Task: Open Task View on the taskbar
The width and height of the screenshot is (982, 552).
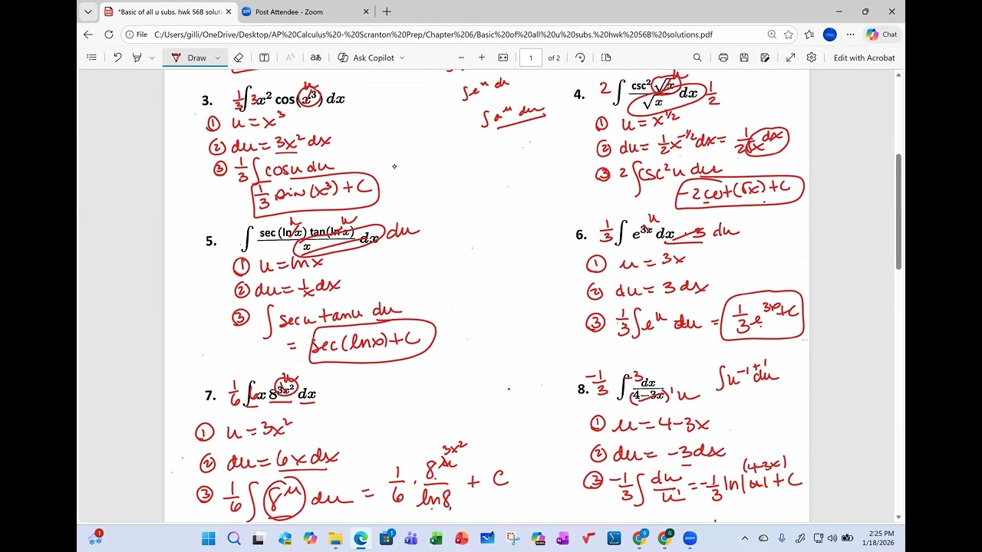Action: pos(259,538)
